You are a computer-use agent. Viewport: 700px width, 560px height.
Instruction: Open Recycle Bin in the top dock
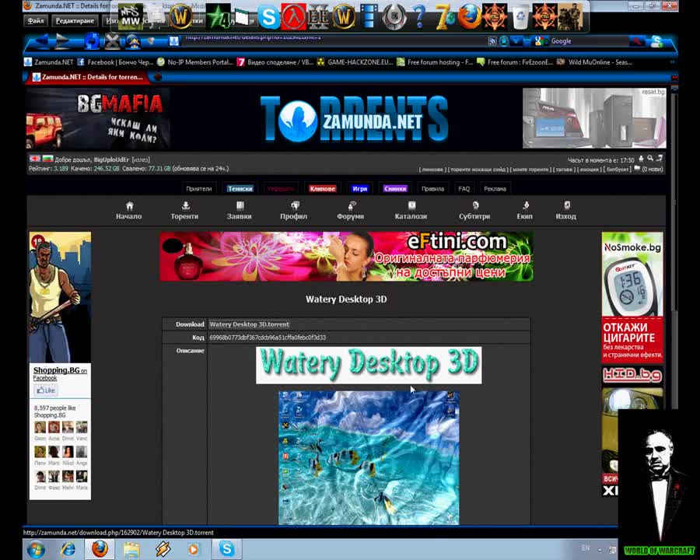click(520, 17)
